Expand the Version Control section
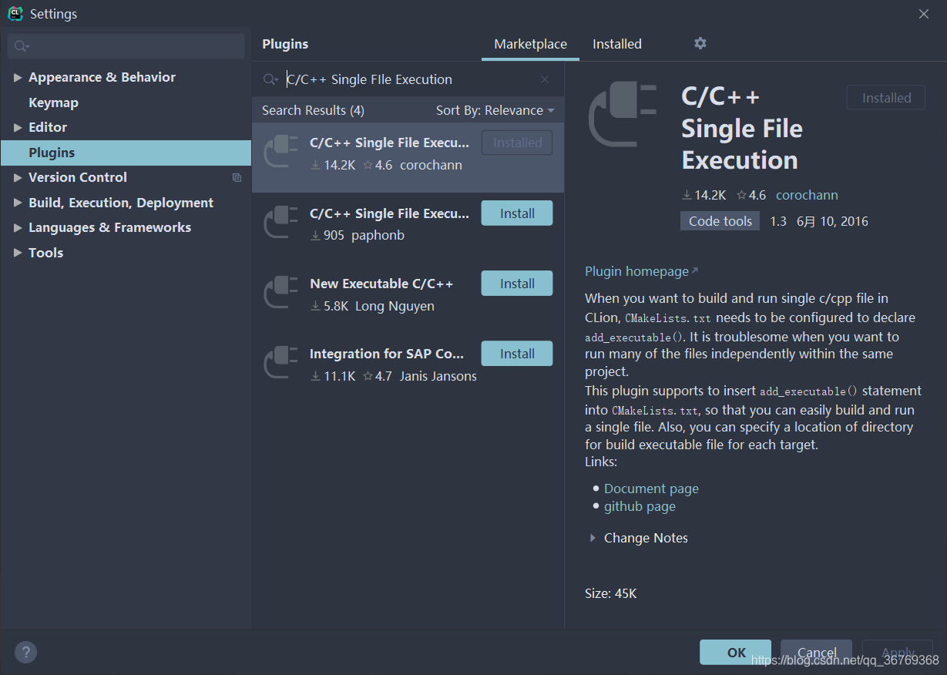Screen dimensions: 947x675 [x=18, y=177]
